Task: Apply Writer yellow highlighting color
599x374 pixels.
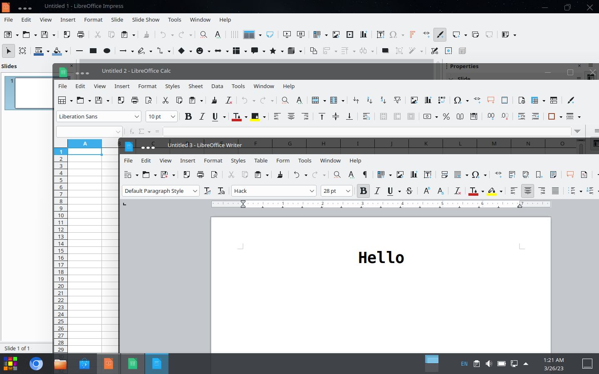Action: click(x=492, y=191)
